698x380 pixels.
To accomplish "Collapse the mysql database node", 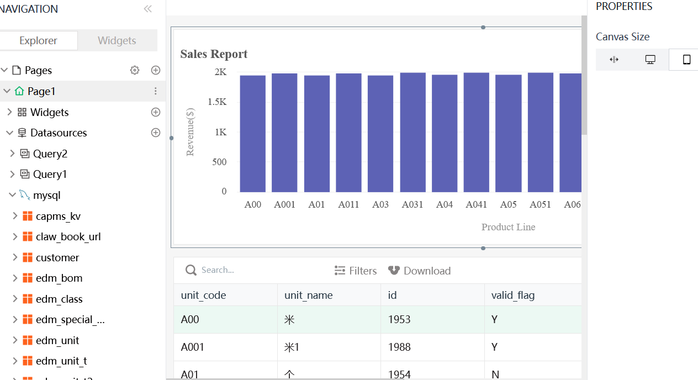I will pos(12,195).
